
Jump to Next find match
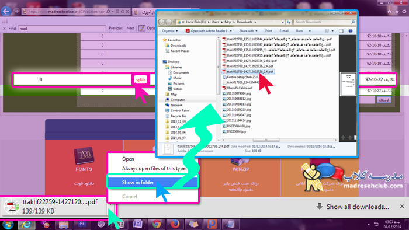pyautogui.click(x=130, y=28)
